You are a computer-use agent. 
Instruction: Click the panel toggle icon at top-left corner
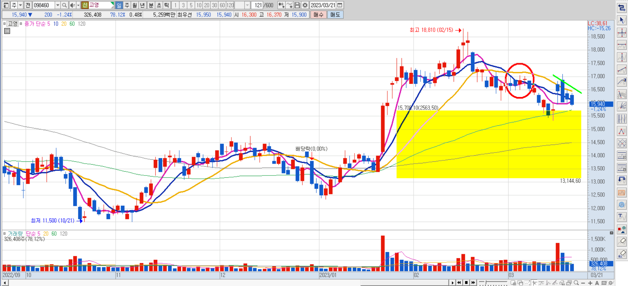tap(6, 5)
